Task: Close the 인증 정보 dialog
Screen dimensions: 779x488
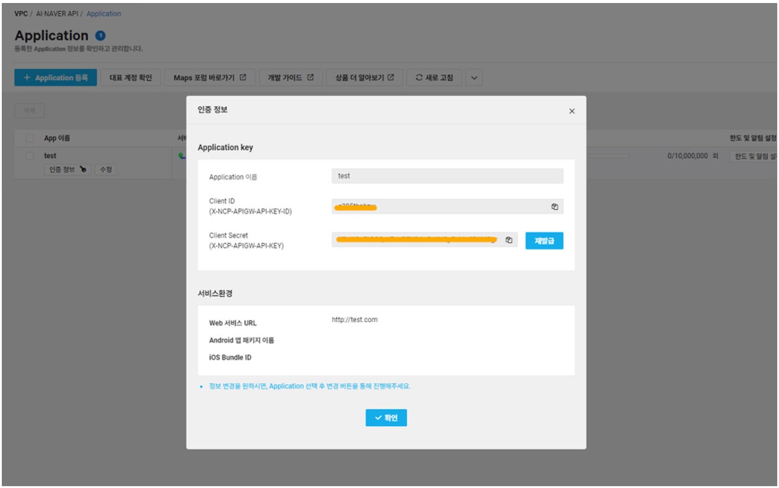Action: 572,111
